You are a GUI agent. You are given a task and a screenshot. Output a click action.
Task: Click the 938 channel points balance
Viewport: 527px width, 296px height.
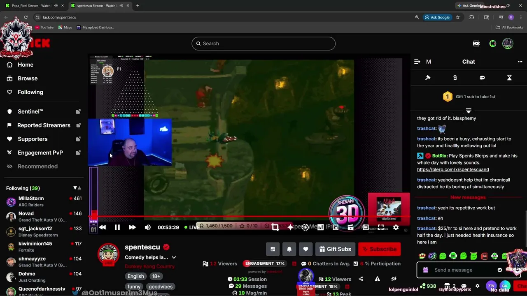428,286
